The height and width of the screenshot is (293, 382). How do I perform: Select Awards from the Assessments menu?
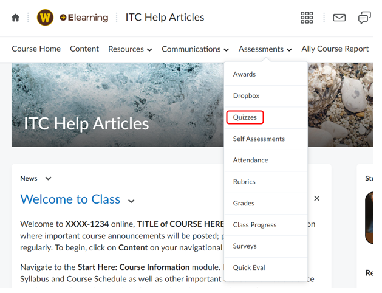266,74
